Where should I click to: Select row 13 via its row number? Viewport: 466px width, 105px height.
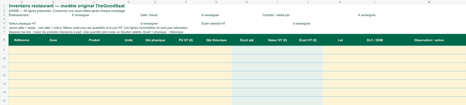click(x=4, y=84)
